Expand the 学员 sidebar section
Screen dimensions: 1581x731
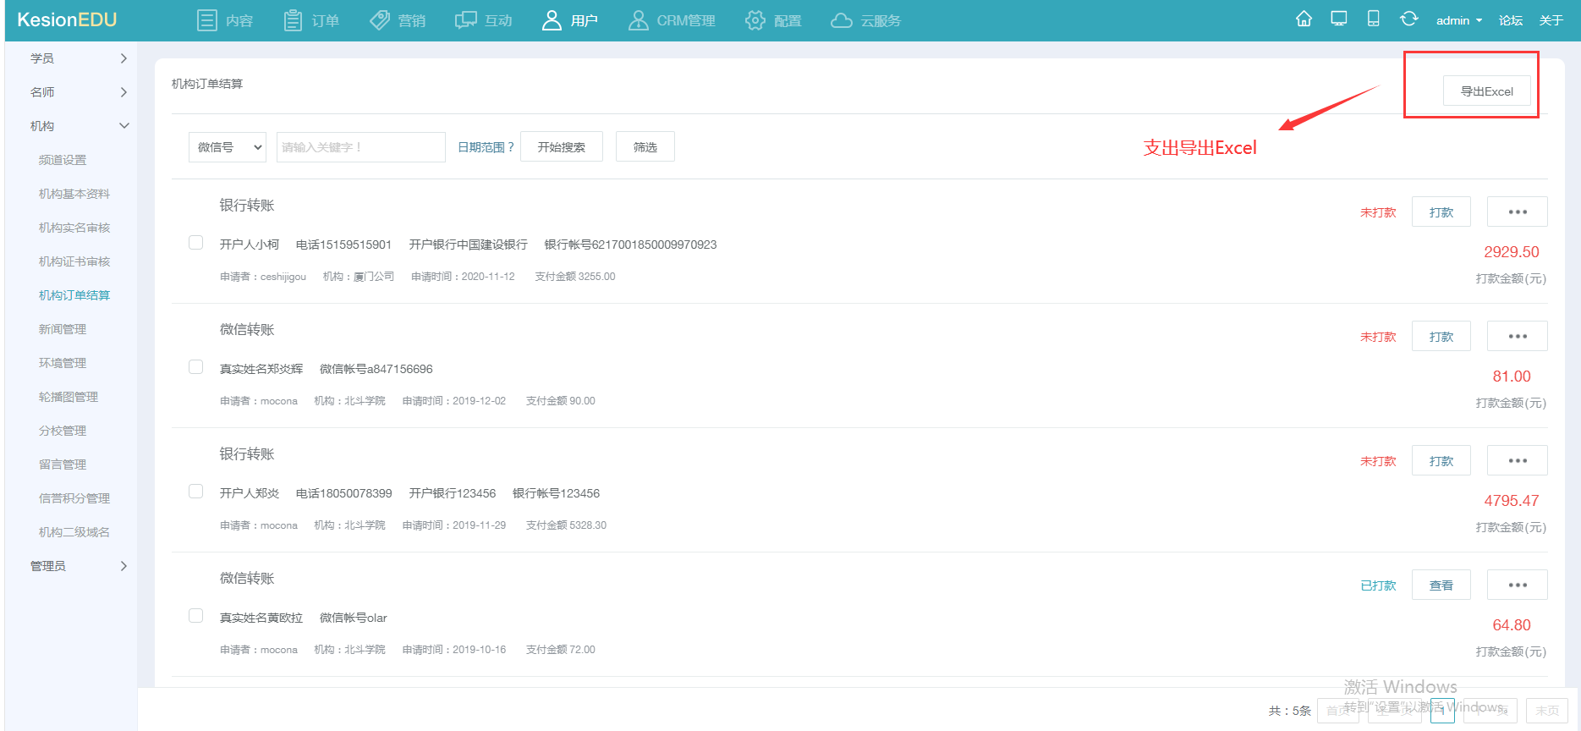78,58
